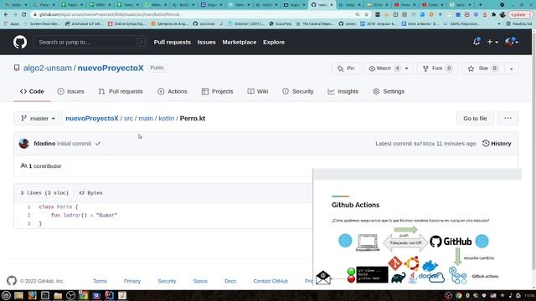Open Pull requests in top navigation
The width and height of the screenshot is (536, 301).
point(173,43)
